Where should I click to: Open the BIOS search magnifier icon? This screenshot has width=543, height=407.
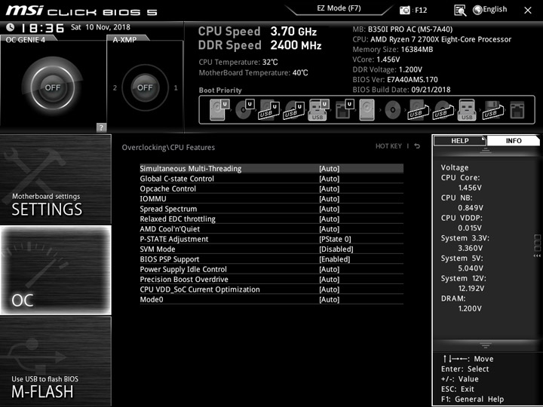(x=460, y=11)
